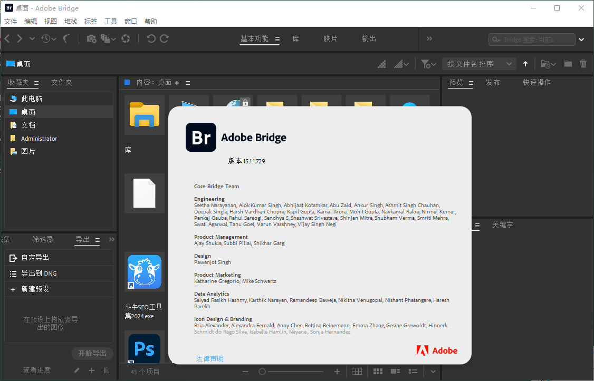This screenshot has height=381, width=594.
Task: Open the dropdown arrow right of search box
Action: pyautogui.click(x=581, y=40)
